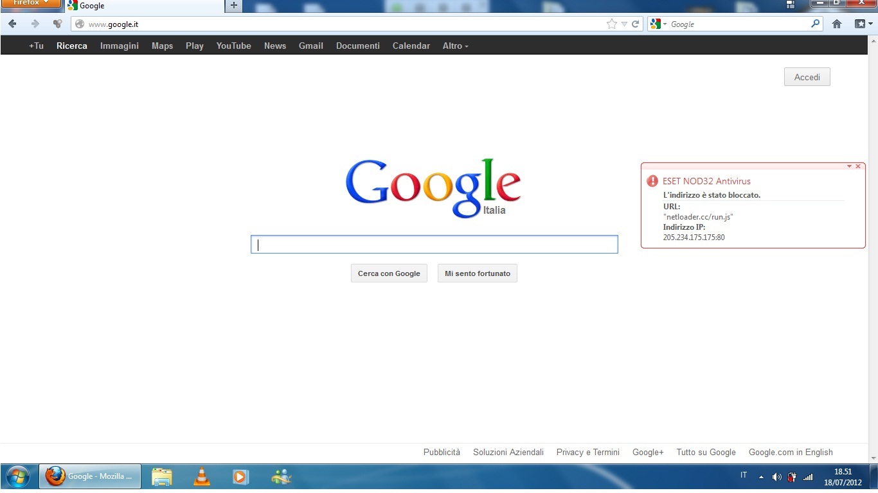Open Soluzioni Aziendali footer link
This screenshot has width=878, height=493.
[x=508, y=452]
